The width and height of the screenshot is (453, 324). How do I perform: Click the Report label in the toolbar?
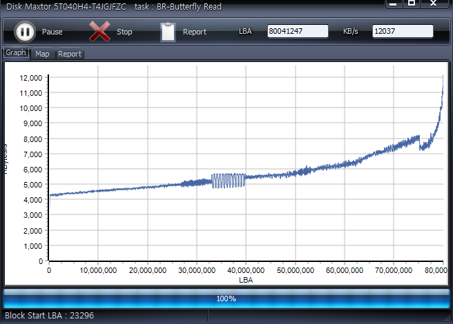click(x=194, y=32)
